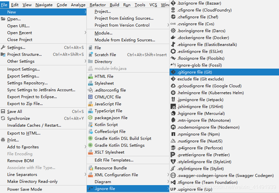Click the .eslintignore file ESLint icon
The width and height of the screenshot is (279, 193).
(173, 51)
